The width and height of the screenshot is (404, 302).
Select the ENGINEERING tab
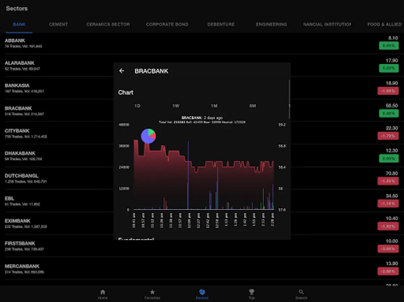point(271,24)
